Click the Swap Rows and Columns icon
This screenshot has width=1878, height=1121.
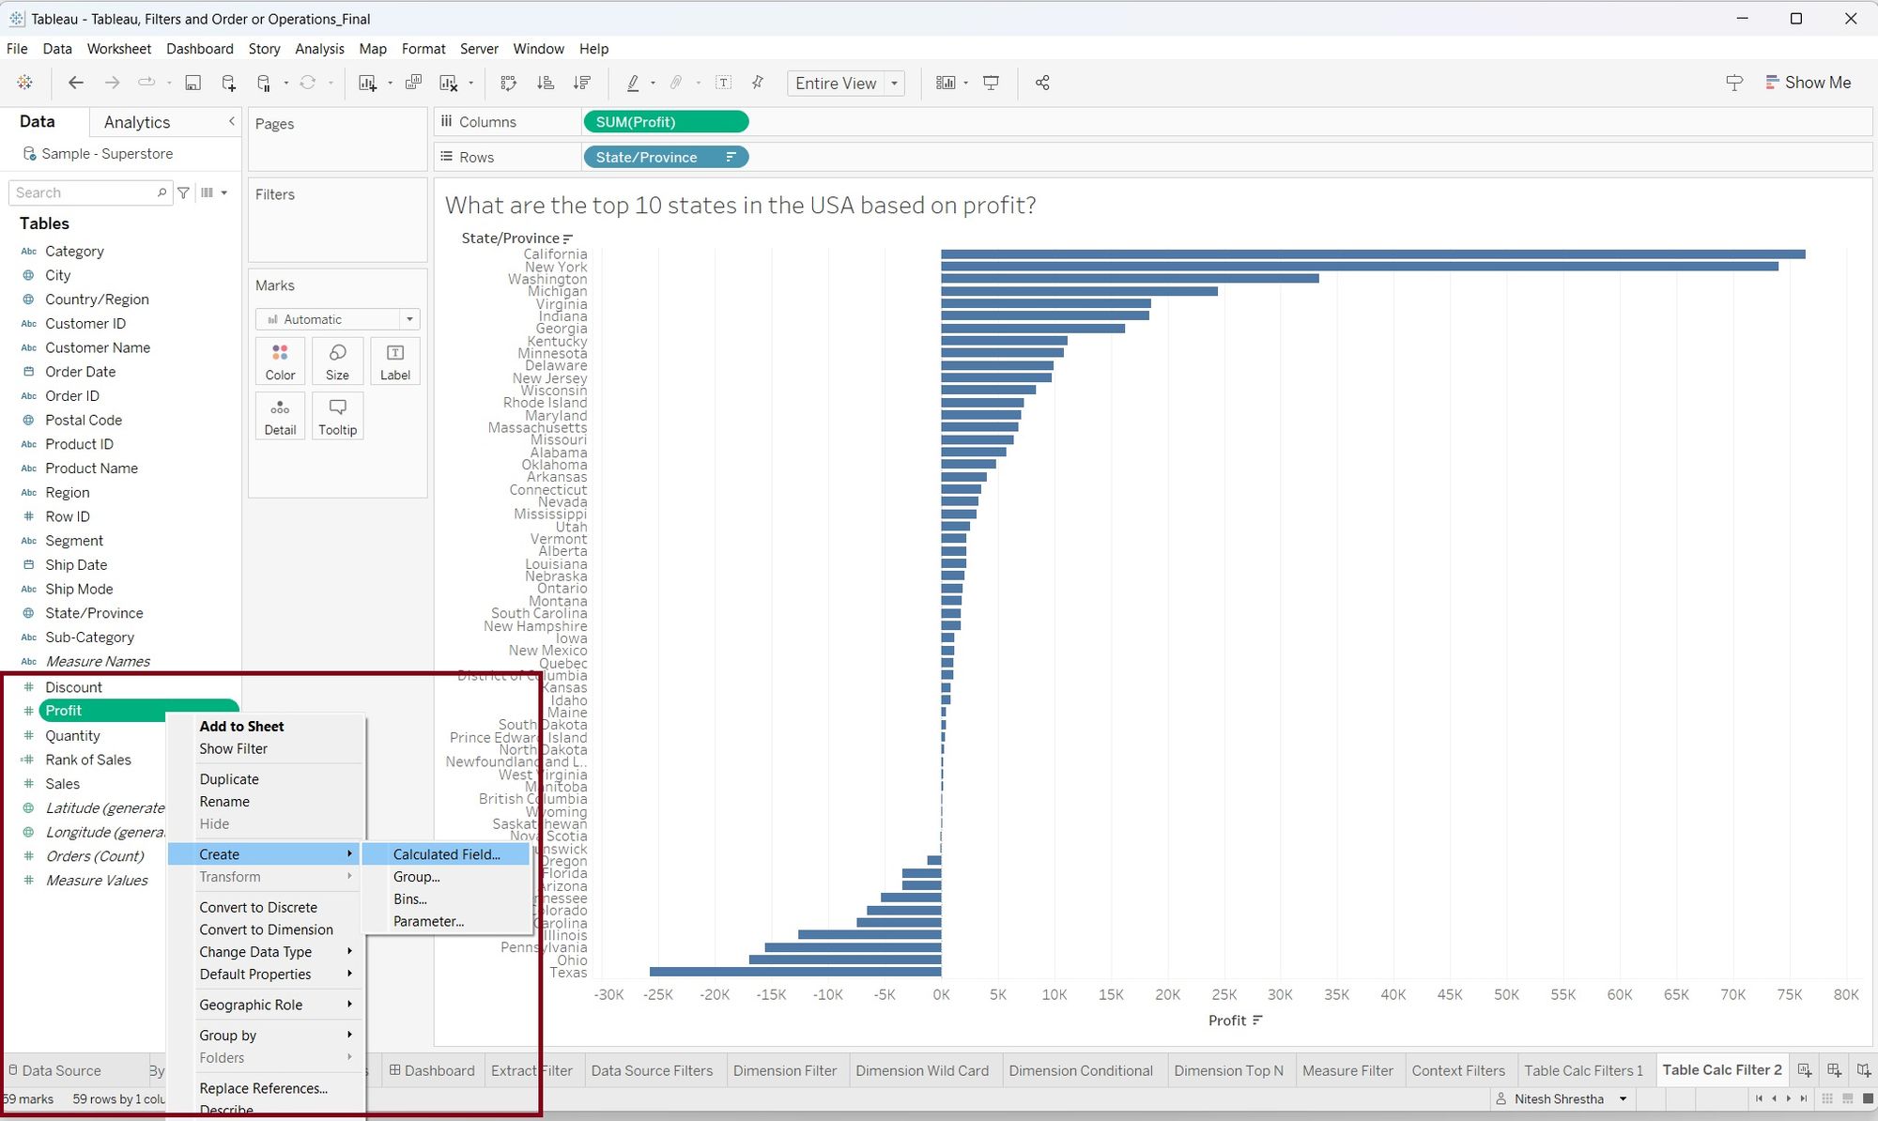(508, 84)
